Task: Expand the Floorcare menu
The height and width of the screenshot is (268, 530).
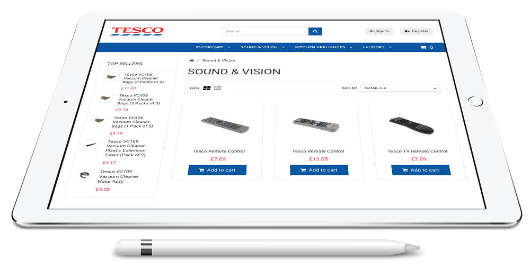Action: 213,47
